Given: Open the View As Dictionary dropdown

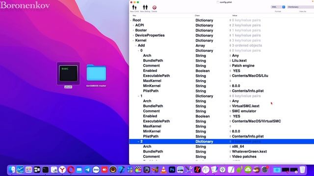Looking at the screenshot, I should click(300, 7).
